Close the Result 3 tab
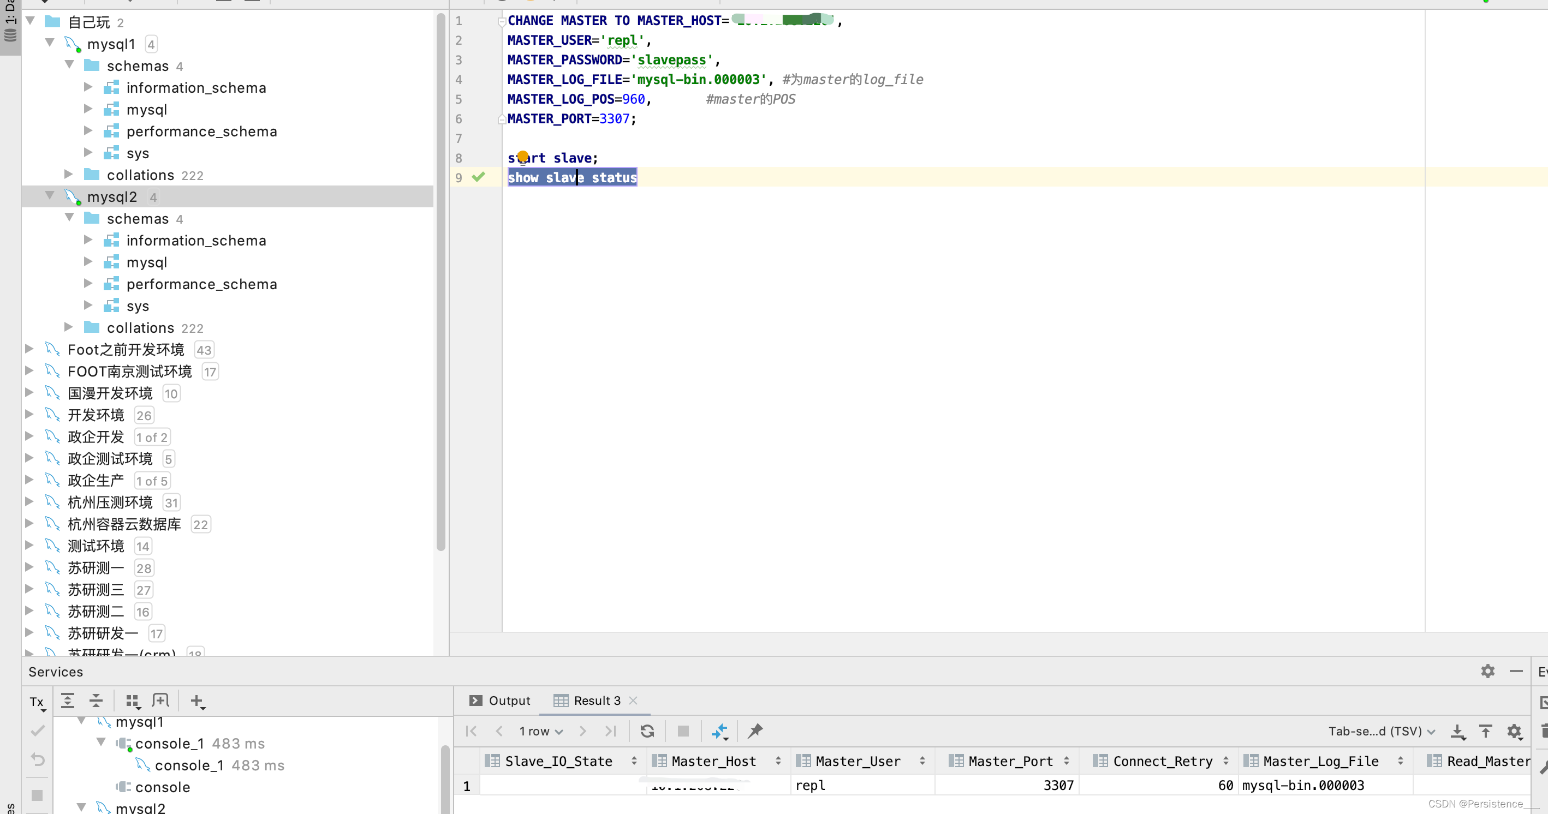The image size is (1548, 814). 633,701
